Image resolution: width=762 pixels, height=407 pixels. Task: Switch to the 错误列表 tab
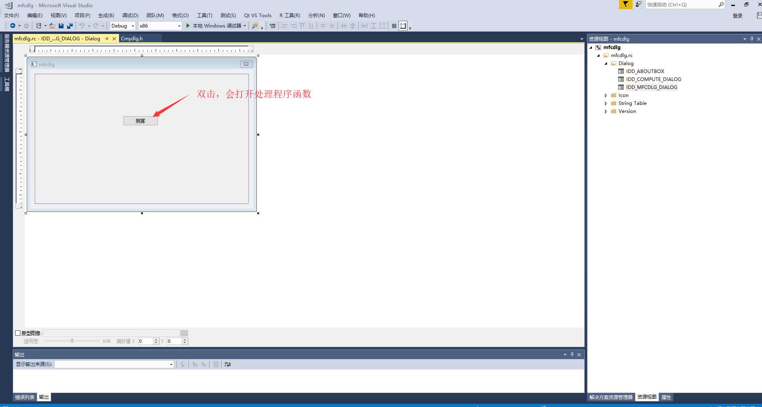25,397
